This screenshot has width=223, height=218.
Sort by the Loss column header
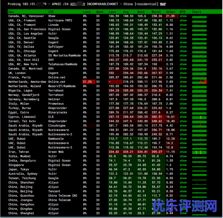point(86,12)
